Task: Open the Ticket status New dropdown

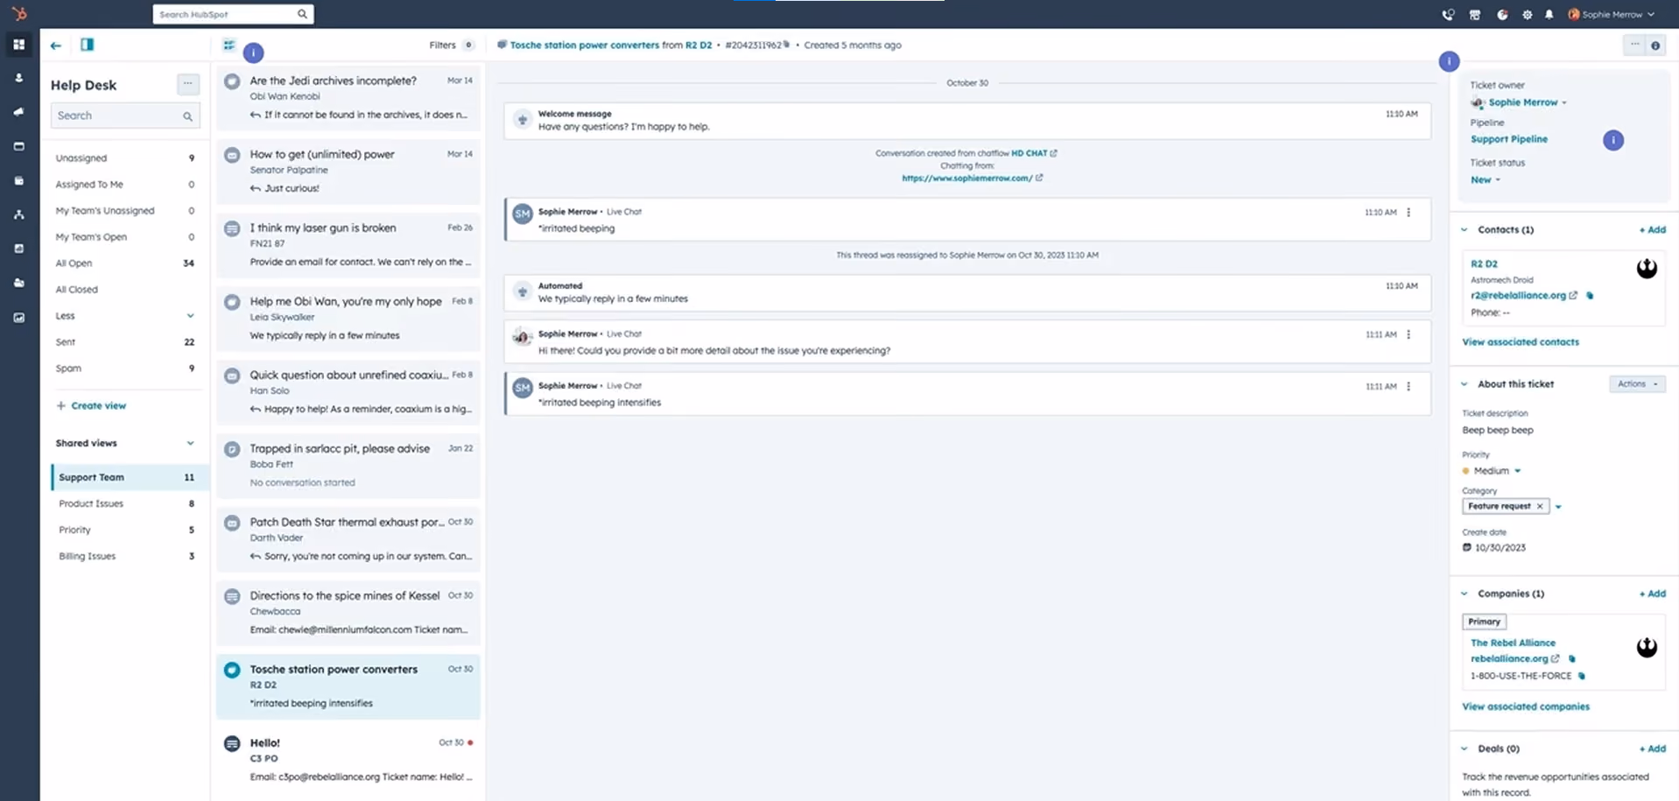Action: click(1486, 180)
